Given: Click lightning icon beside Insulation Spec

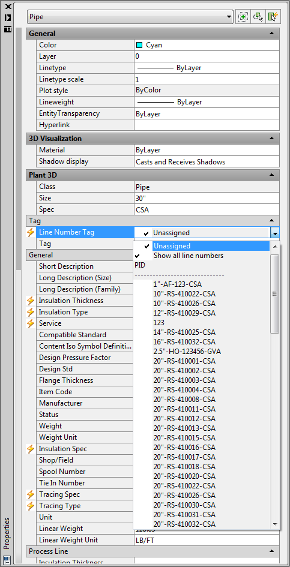Looking at the screenshot, I should click(31, 449).
